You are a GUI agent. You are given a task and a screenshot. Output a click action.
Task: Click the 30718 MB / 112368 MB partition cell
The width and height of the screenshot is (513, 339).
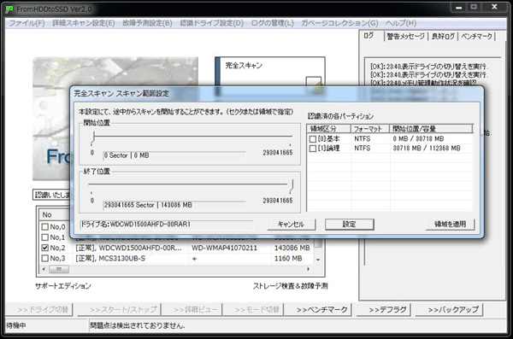coord(427,149)
